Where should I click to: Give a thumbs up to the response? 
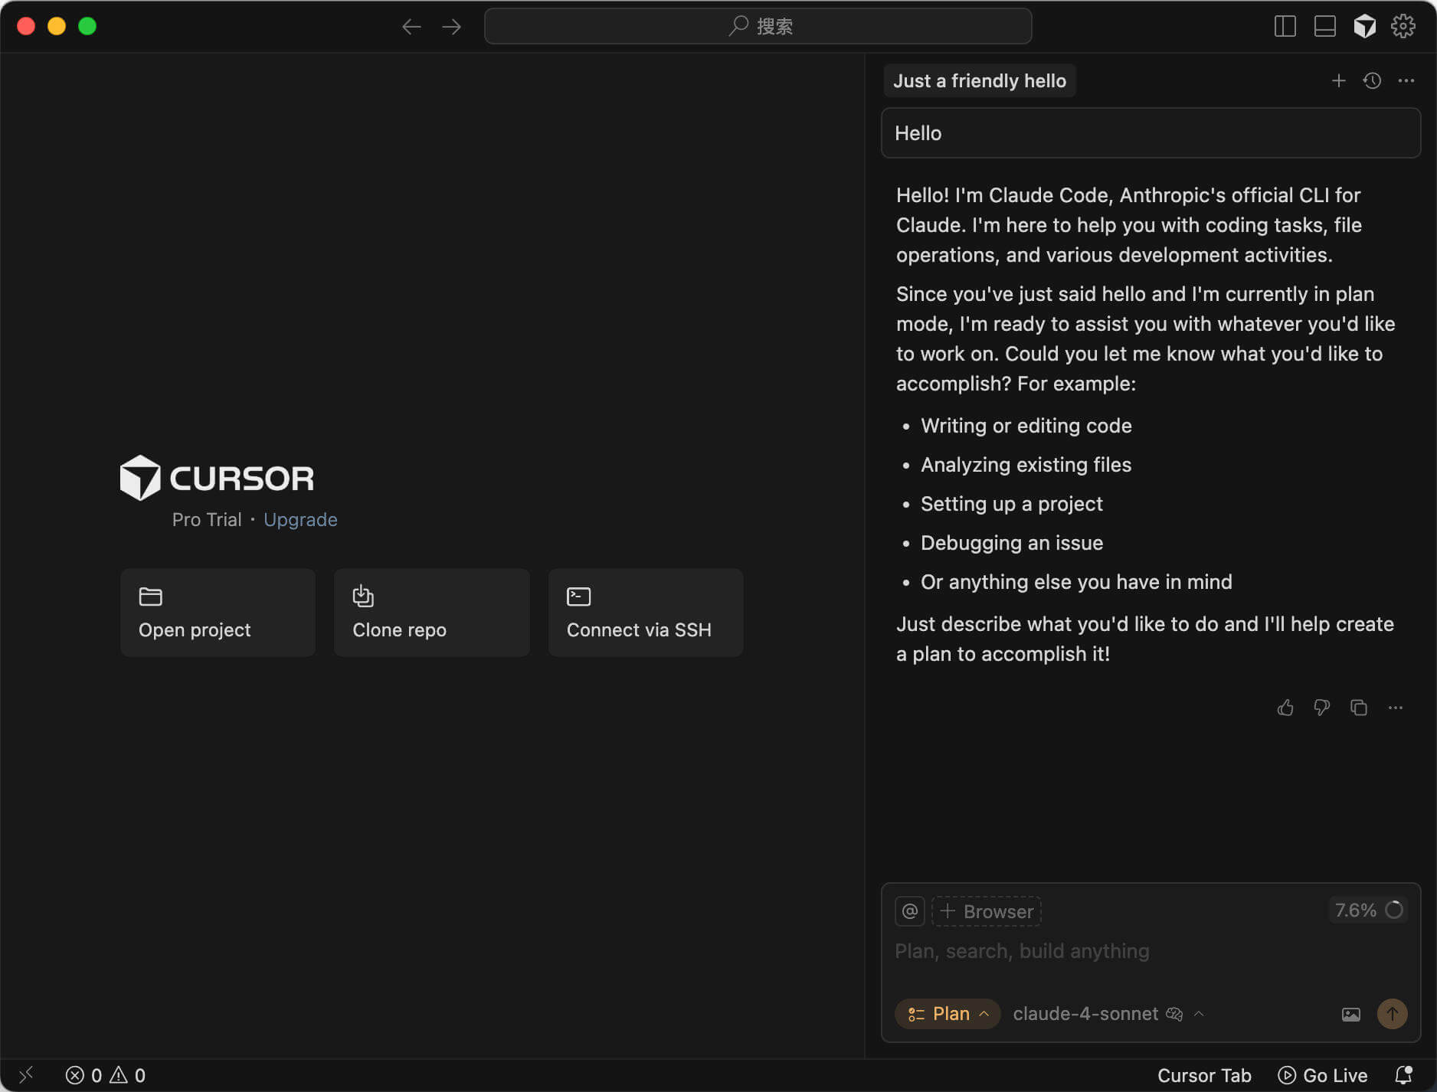point(1285,708)
